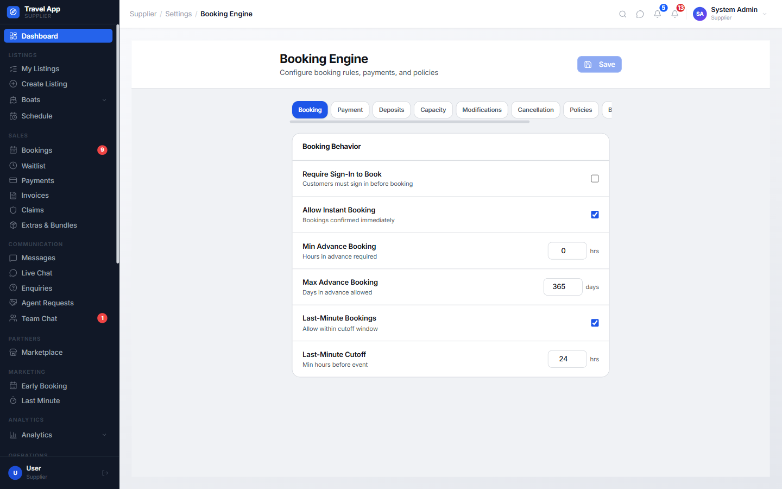The width and height of the screenshot is (782, 489).
Task: Open Live Chat in the sidebar
Action: click(x=58, y=273)
